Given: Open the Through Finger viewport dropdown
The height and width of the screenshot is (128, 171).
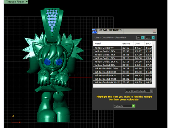Looking at the screenshot, I should click(27, 2).
